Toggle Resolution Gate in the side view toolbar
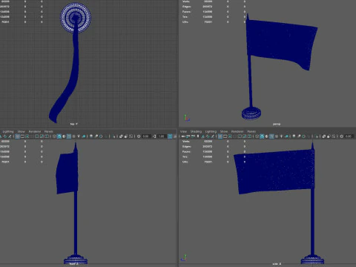Image resolution: width=356 pixels, height=267 pixels. tap(230, 136)
